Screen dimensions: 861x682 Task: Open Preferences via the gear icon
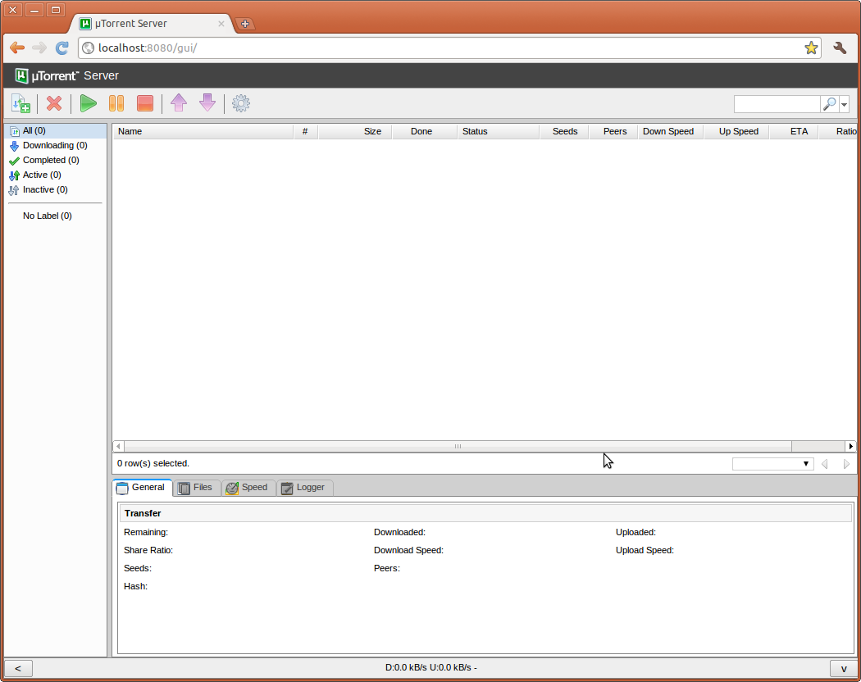pos(240,103)
